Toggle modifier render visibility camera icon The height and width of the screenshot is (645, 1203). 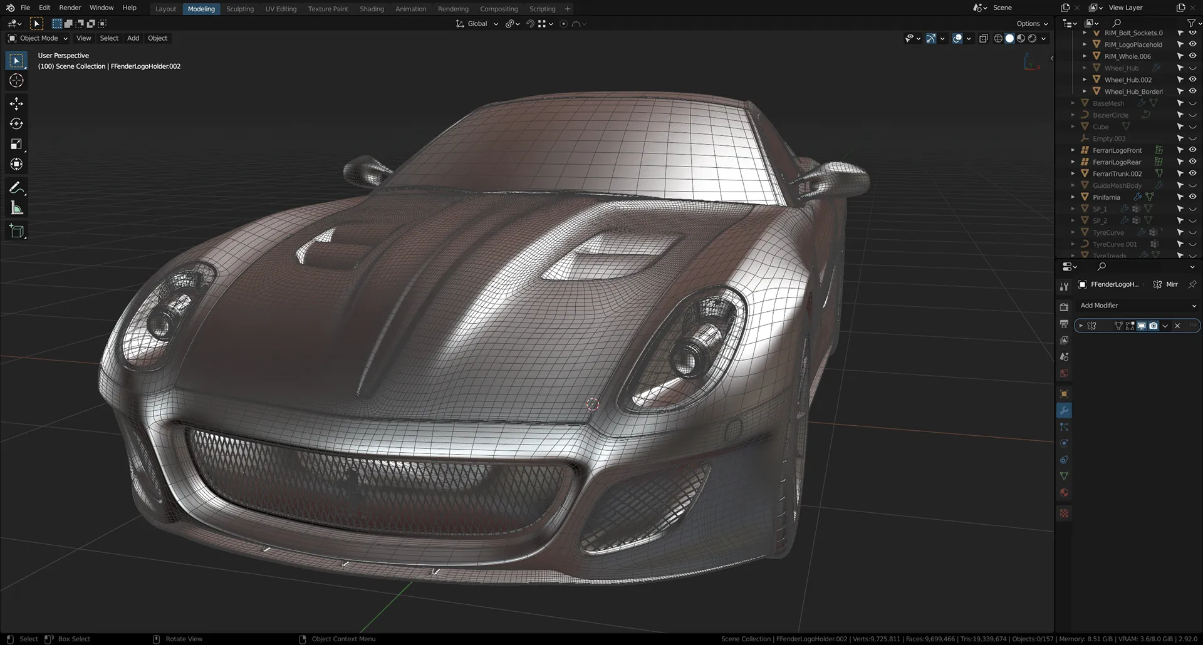[1153, 326]
